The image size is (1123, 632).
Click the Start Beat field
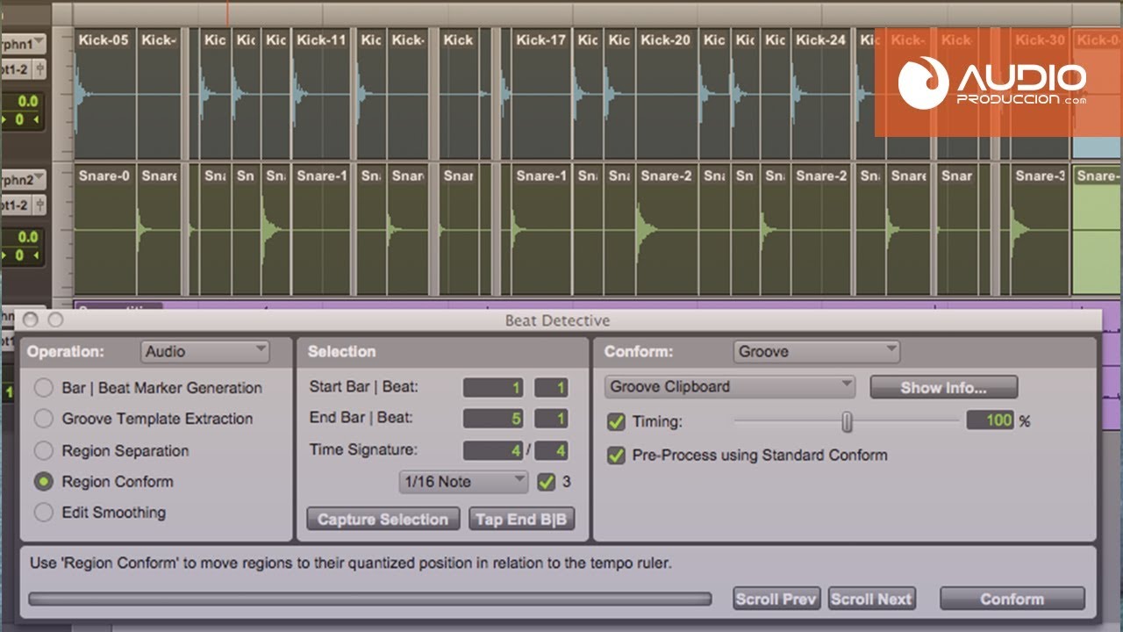pyautogui.click(x=551, y=387)
